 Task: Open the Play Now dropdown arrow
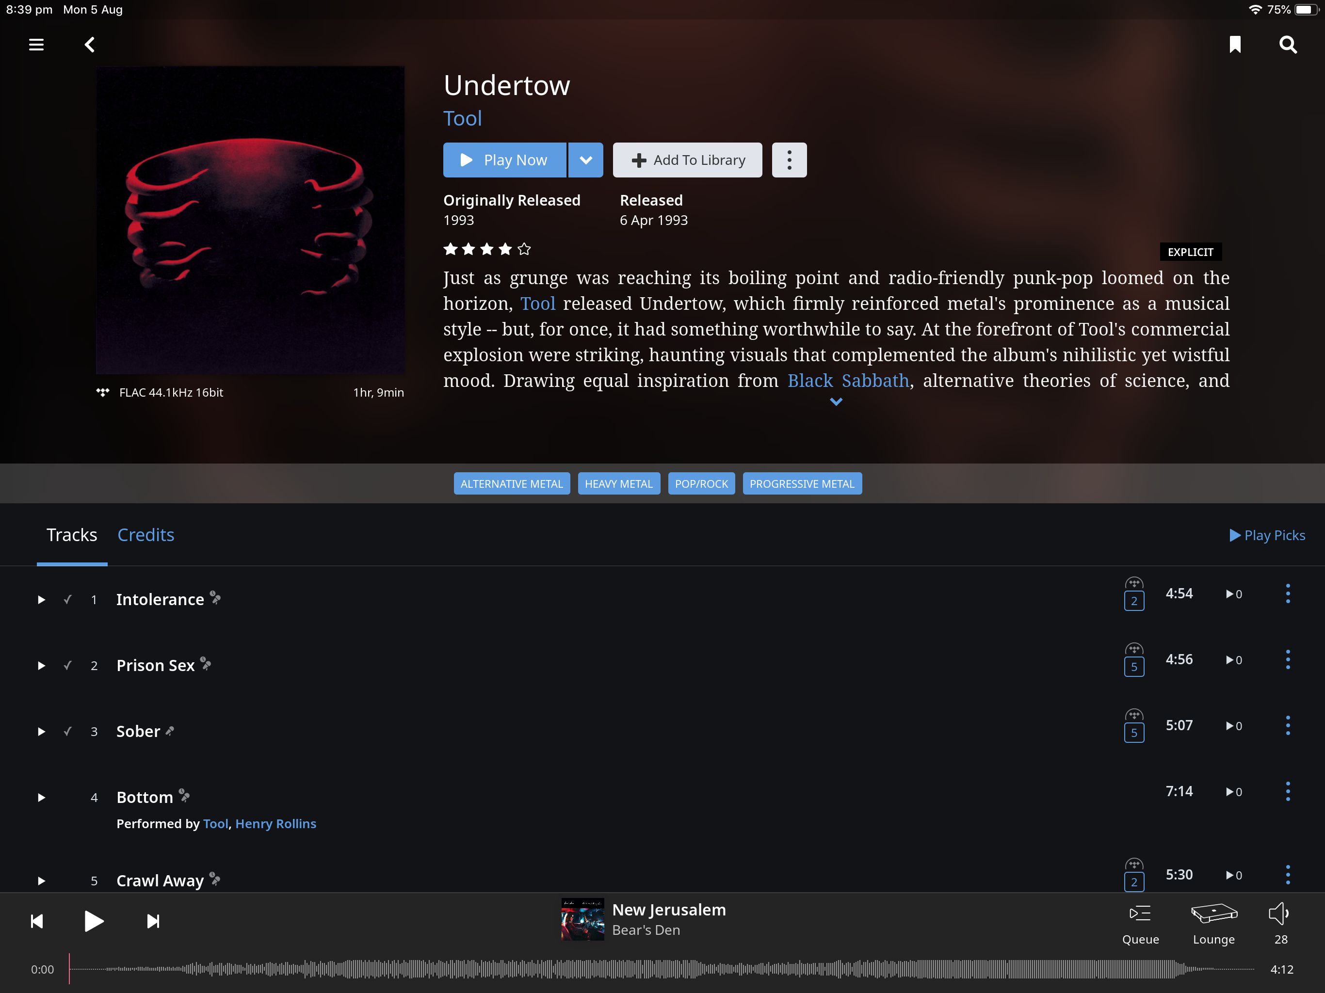pos(585,160)
